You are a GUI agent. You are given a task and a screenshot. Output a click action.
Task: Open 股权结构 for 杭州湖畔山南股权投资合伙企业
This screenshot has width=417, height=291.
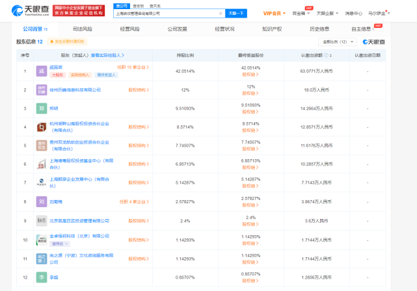click(139, 127)
